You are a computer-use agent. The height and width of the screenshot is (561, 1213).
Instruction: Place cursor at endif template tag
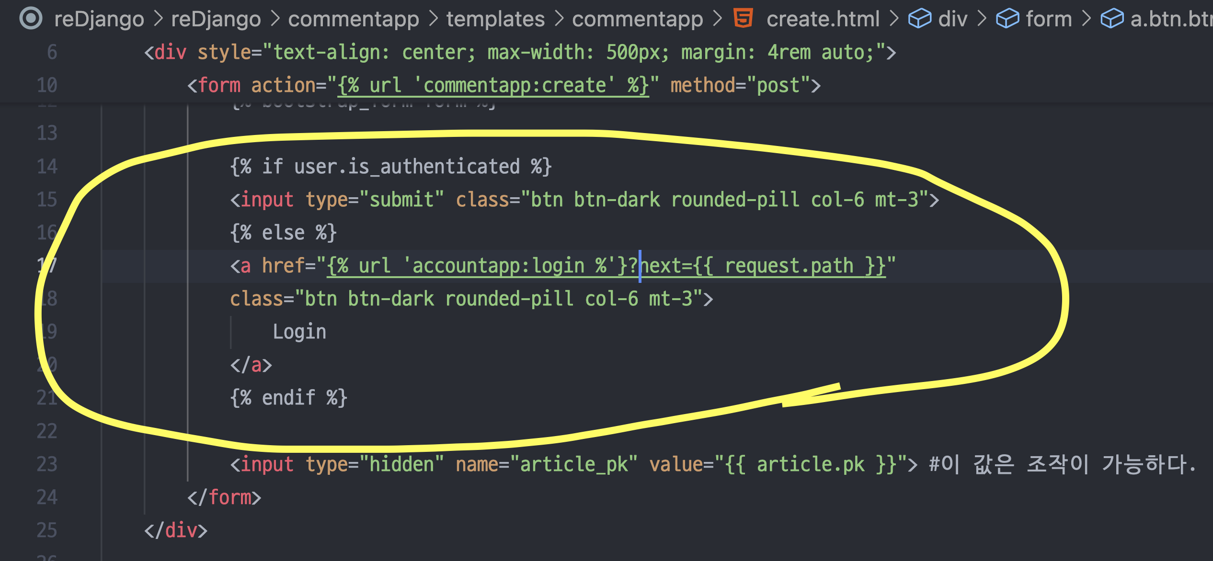point(288,398)
